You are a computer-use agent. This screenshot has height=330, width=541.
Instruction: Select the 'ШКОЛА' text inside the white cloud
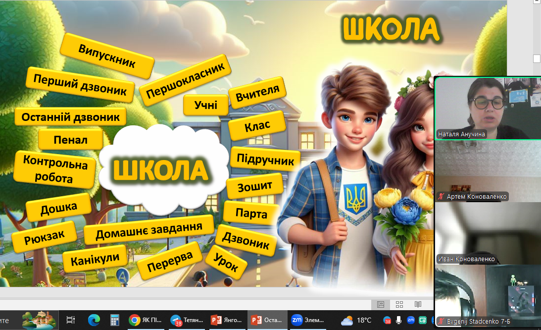161,171
